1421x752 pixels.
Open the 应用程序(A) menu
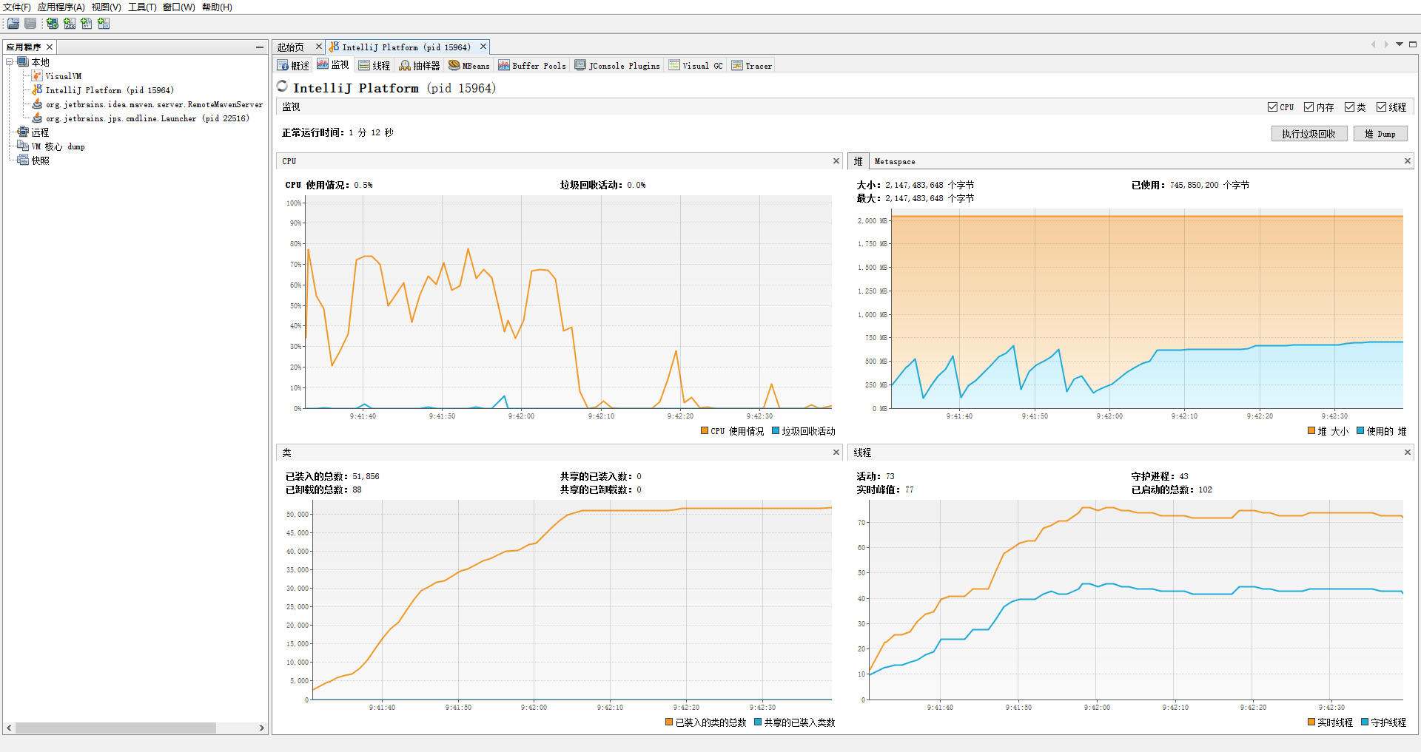coord(61,7)
